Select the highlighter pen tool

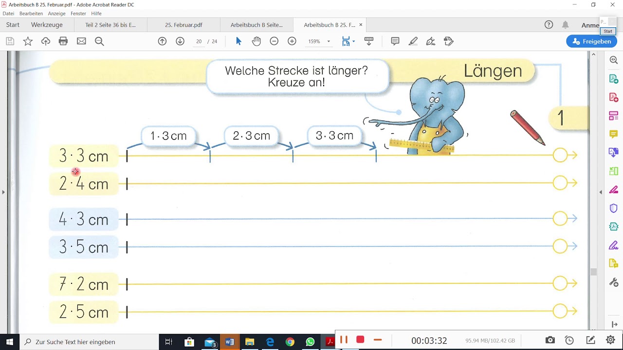413,41
